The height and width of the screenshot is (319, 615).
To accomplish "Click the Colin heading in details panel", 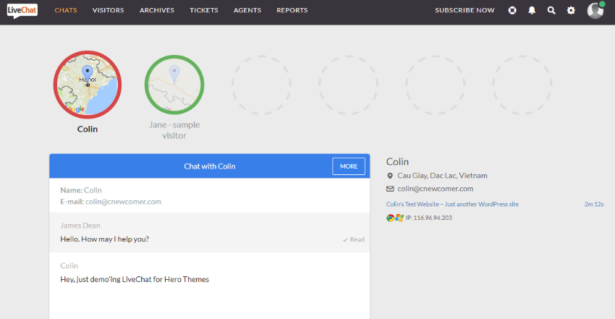I will 397,162.
